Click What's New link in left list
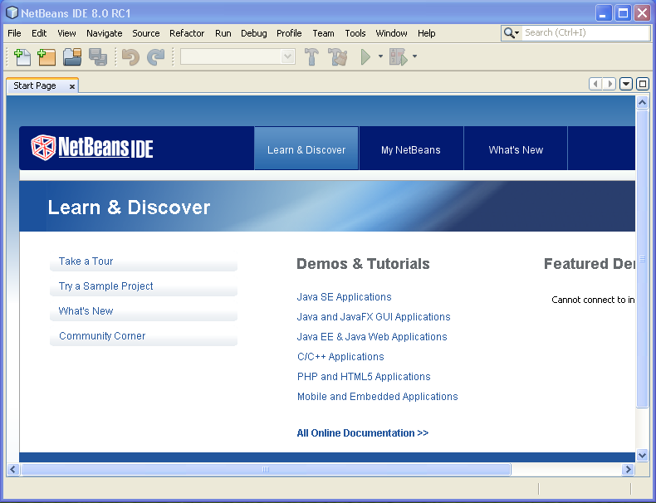The width and height of the screenshot is (656, 503). click(86, 311)
